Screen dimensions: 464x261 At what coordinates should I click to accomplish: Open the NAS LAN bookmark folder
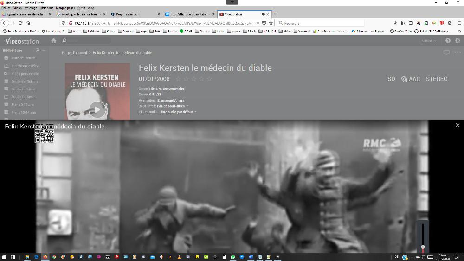coord(267,31)
